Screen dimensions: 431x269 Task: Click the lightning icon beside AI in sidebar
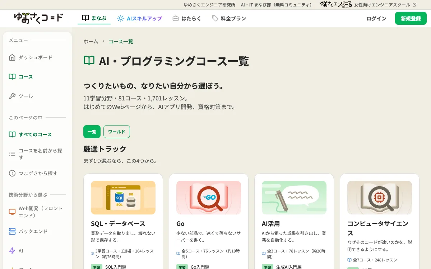[x=12, y=251]
